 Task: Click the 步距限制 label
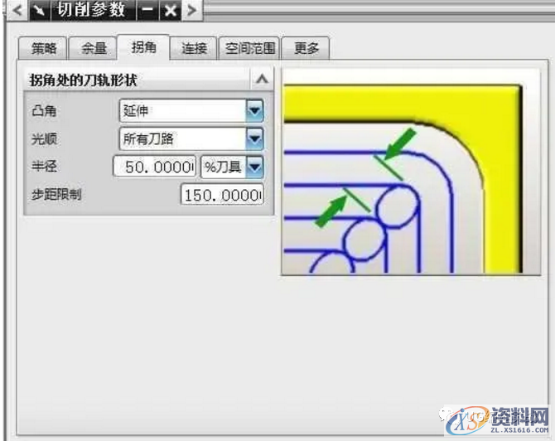(56, 195)
